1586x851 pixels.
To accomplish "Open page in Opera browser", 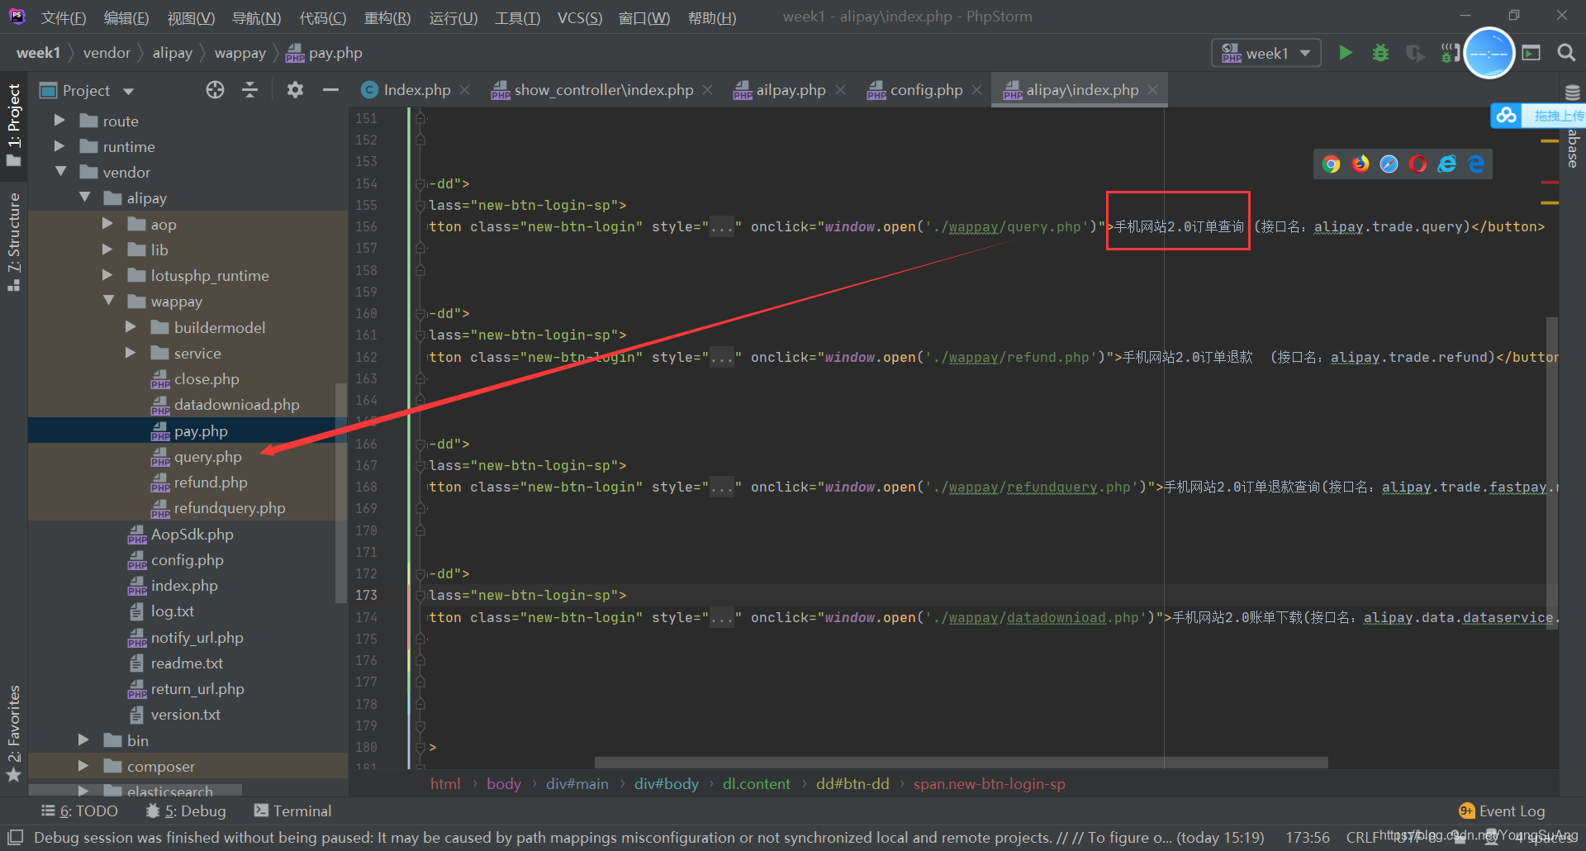I will [1417, 164].
